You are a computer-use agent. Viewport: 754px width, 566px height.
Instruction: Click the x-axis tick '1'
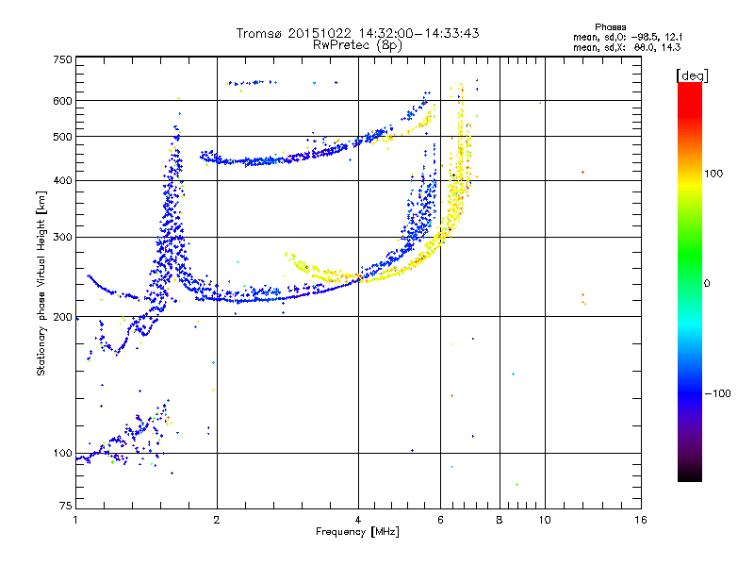pos(75,520)
